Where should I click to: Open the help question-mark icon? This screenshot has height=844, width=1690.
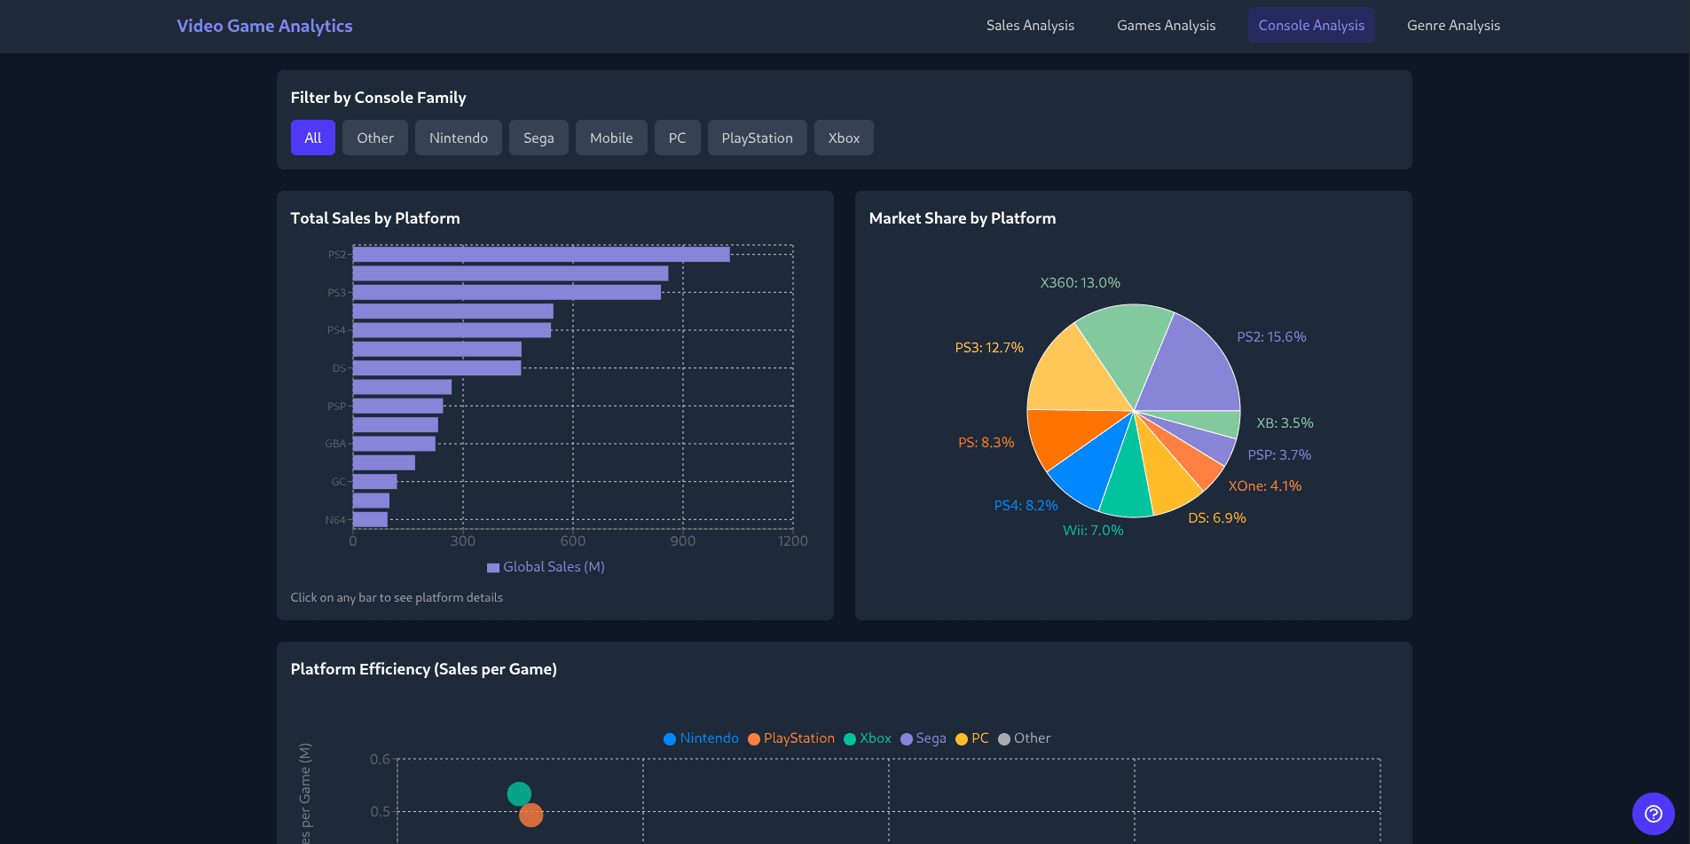1653,814
